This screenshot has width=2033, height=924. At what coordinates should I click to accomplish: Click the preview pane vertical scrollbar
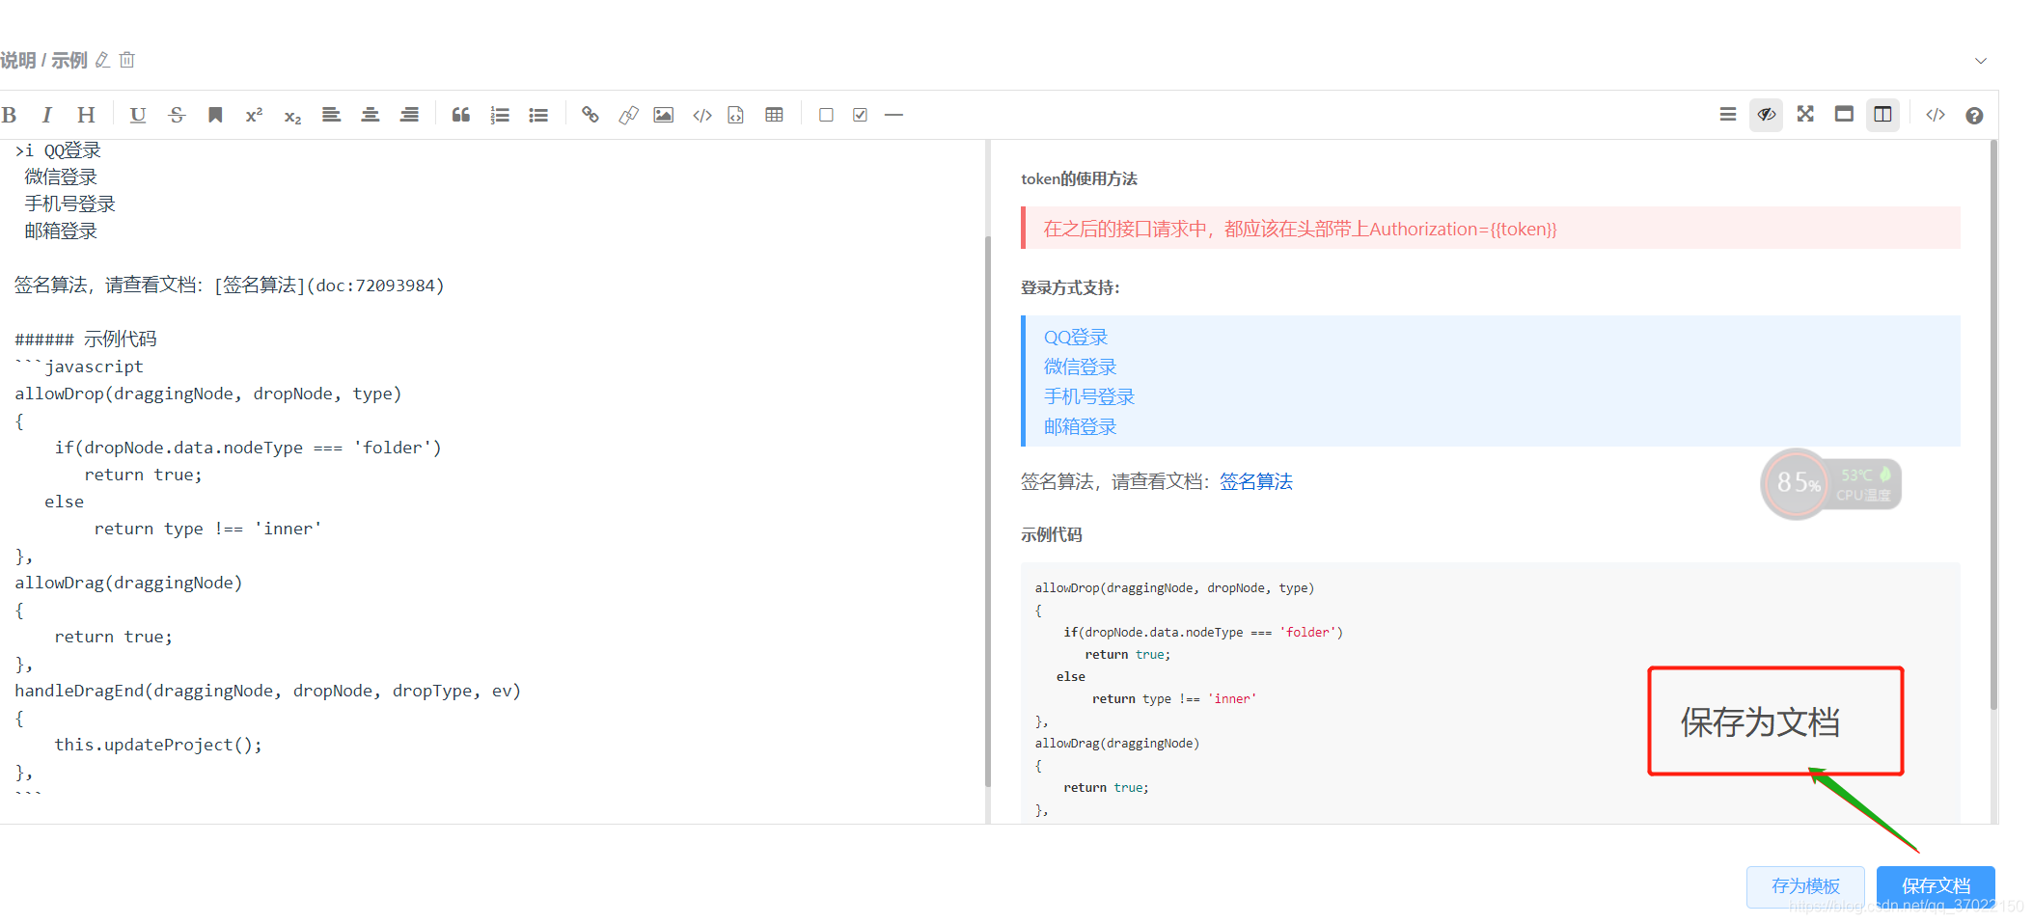(x=1993, y=424)
